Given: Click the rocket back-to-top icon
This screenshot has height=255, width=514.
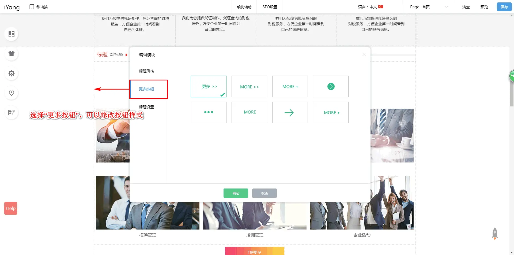Looking at the screenshot, I should pos(495,234).
